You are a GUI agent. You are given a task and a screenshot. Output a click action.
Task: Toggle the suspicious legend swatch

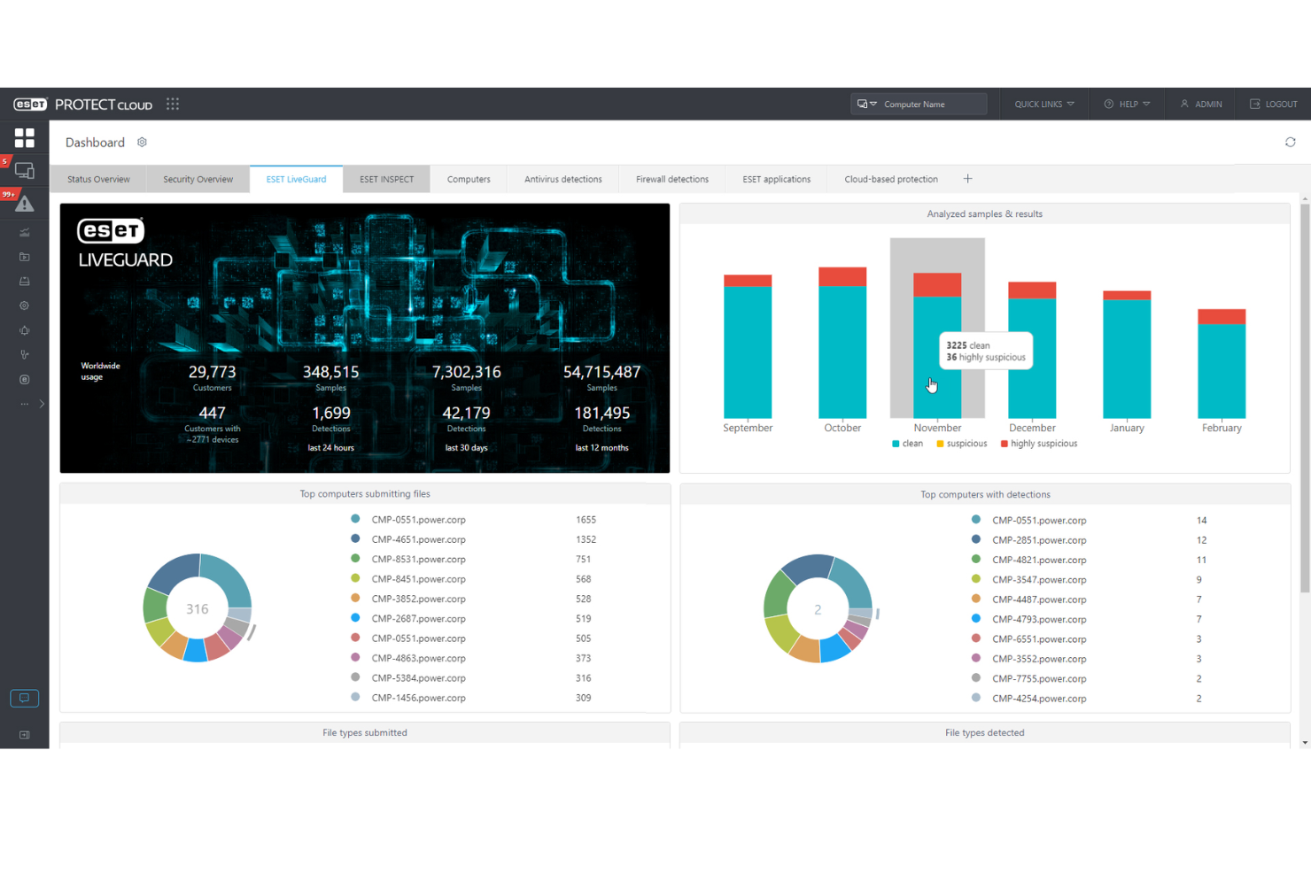point(940,444)
